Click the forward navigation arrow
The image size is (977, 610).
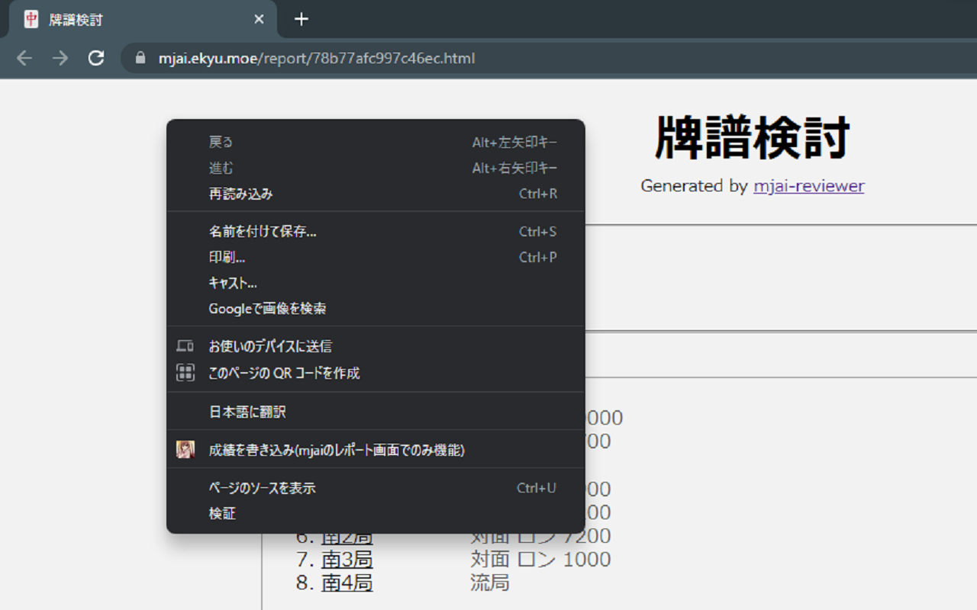[x=60, y=58]
